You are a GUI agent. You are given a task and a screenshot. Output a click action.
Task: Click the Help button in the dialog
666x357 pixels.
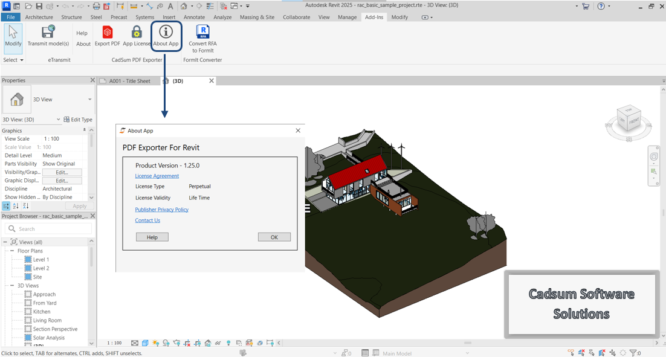pyautogui.click(x=152, y=237)
